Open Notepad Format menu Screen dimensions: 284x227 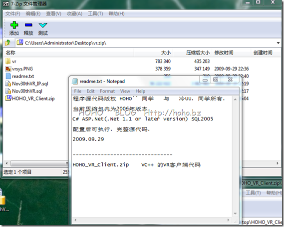pos(107,91)
